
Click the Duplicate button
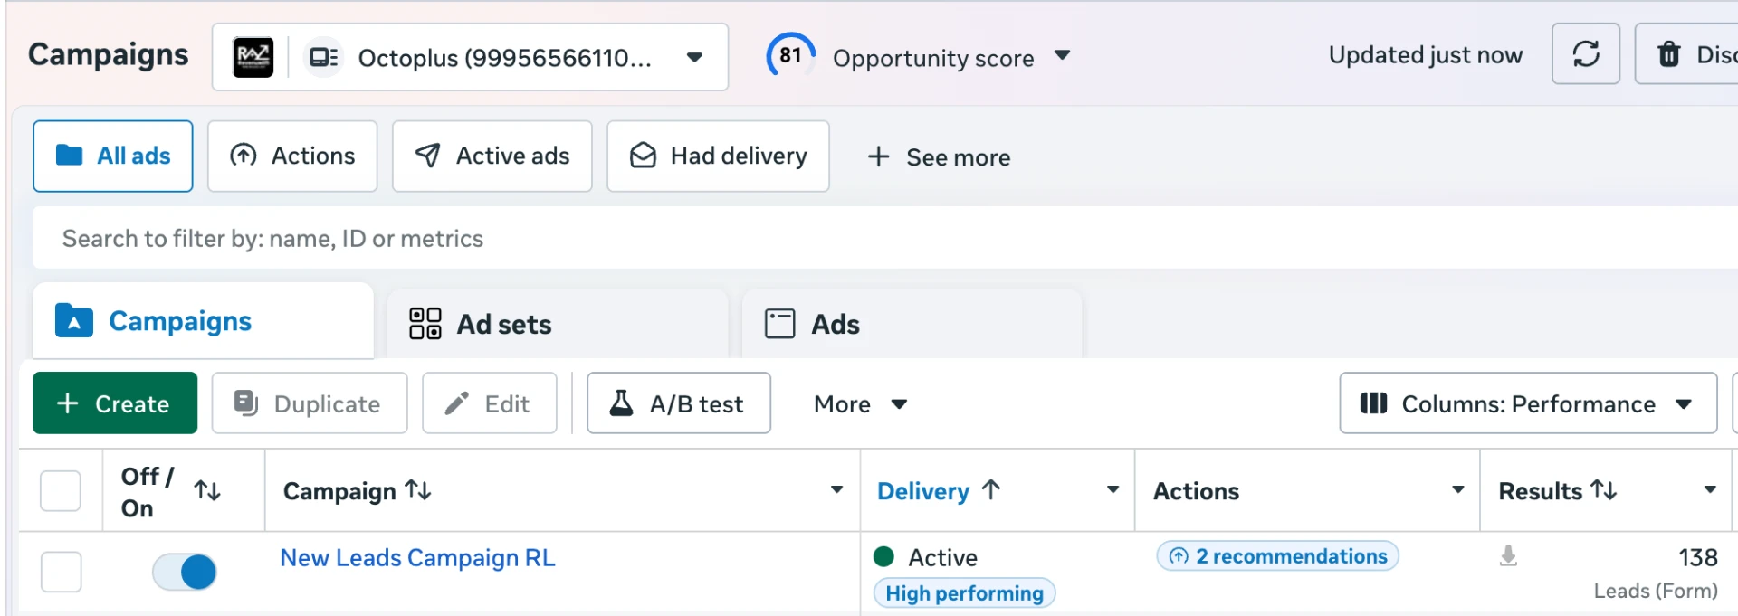(x=310, y=403)
